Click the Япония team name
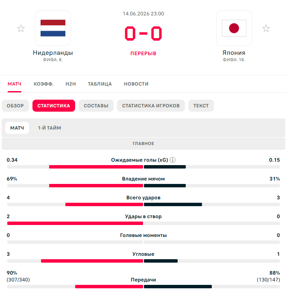Screen dimensions: 287x293 pos(234,53)
